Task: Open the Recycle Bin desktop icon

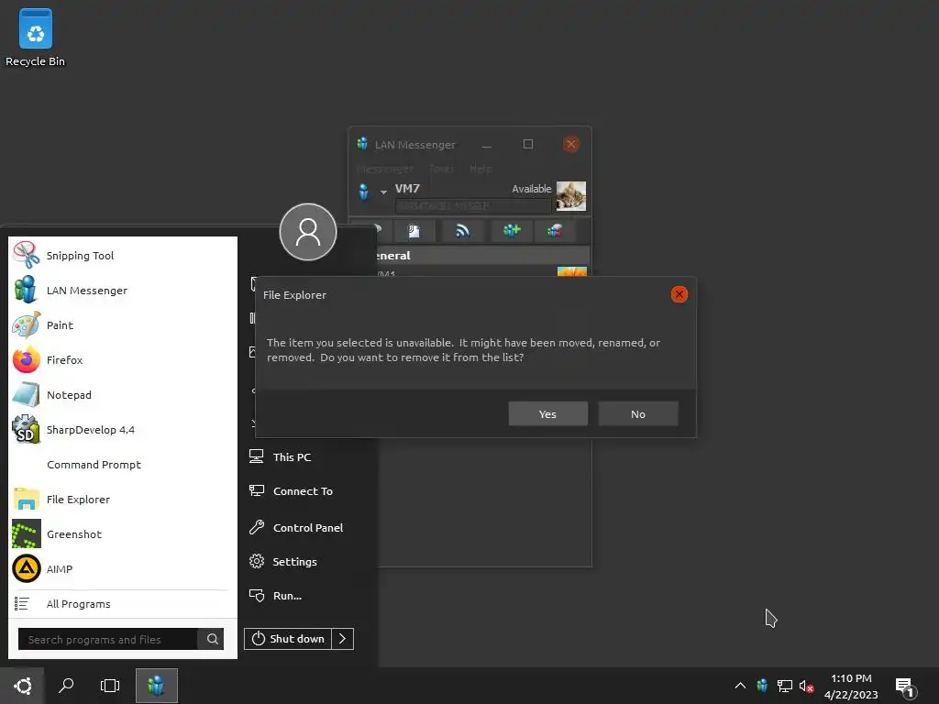Action: pos(36,37)
